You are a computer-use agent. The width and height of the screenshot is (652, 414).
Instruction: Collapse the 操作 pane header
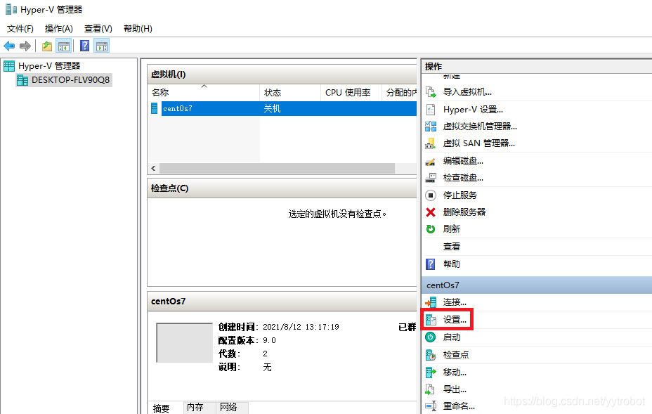536,67
